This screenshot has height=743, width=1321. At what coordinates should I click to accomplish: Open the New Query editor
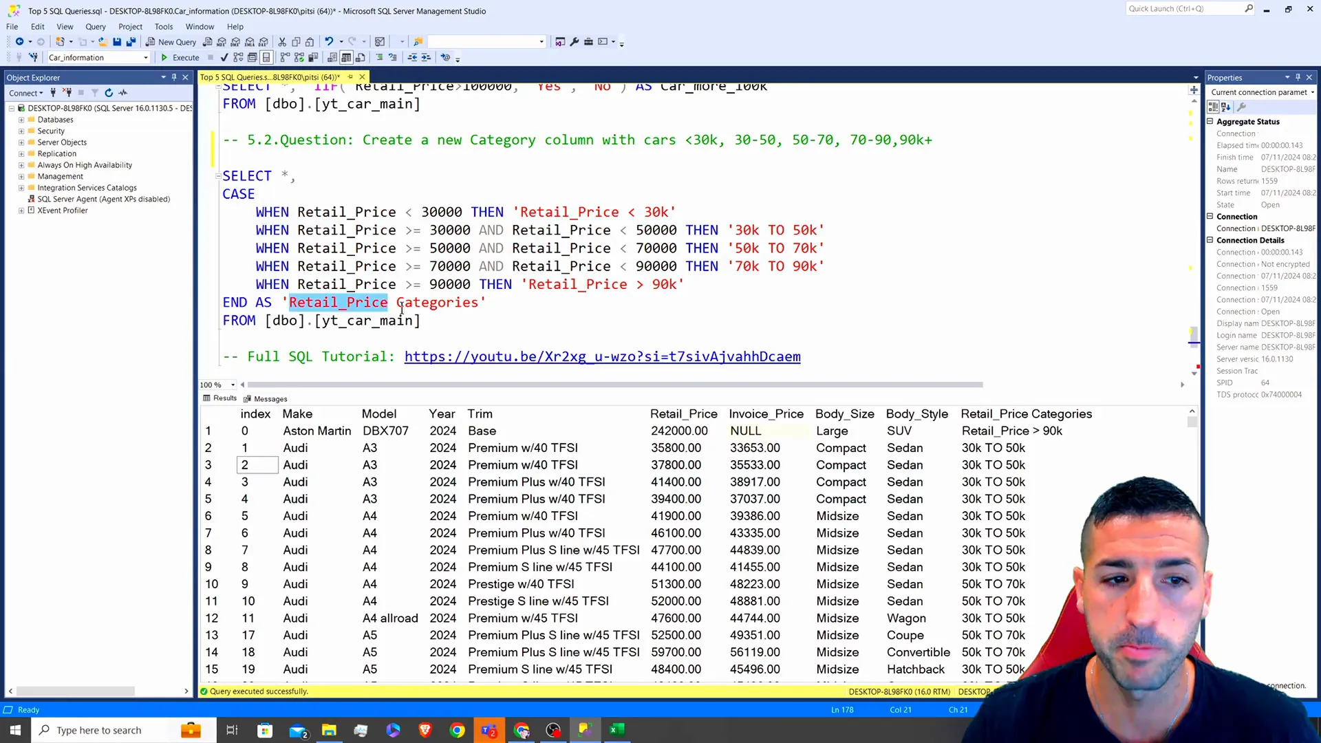pyautogui.click(x=173, y=42)
